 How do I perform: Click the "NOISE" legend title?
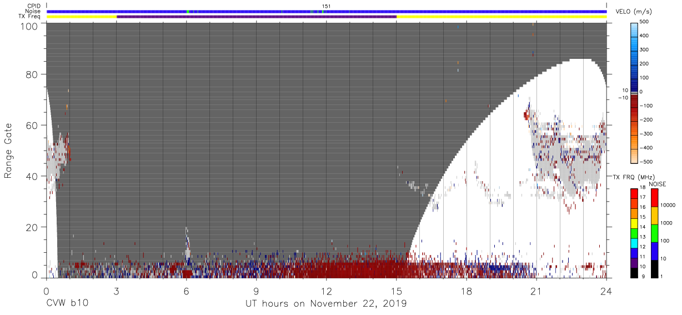658,184
